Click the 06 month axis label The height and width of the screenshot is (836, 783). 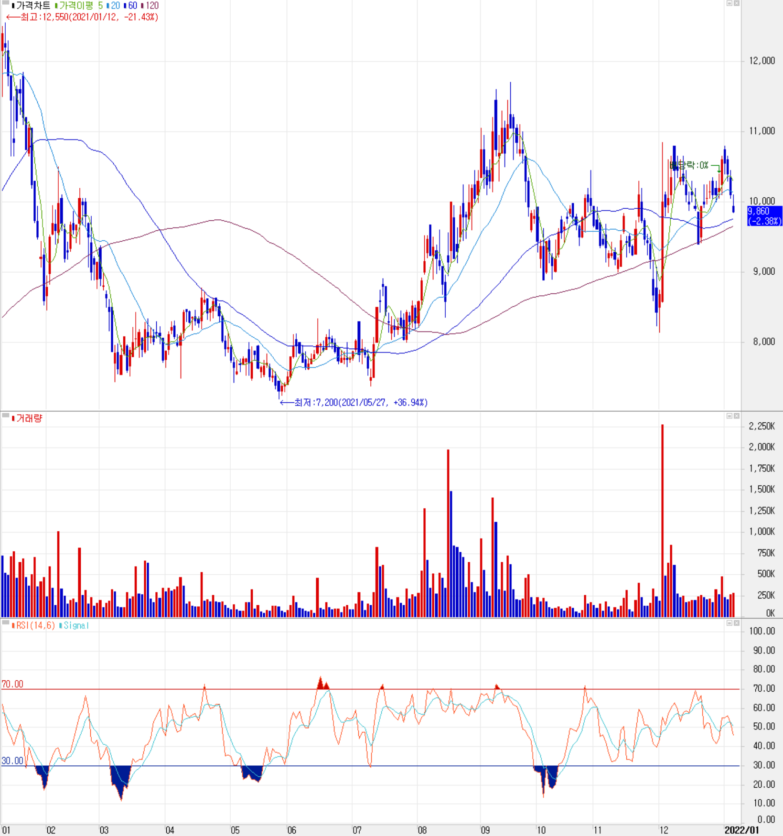[291, 830]
